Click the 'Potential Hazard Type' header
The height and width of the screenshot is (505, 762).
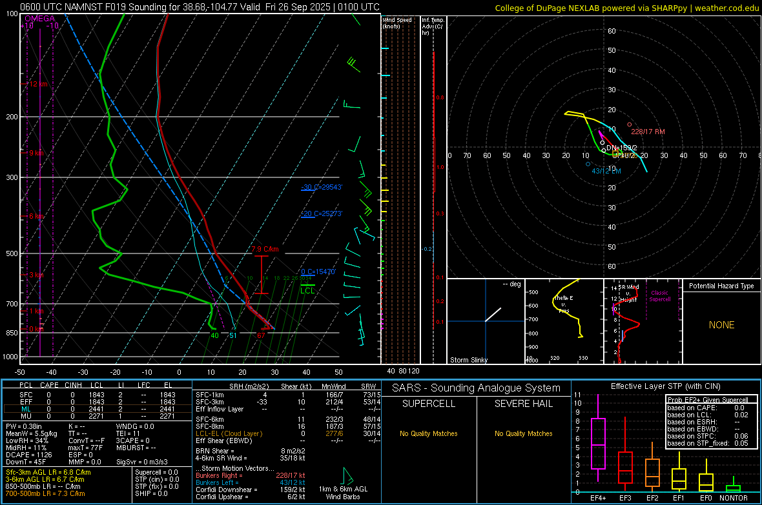coord(721,286)
